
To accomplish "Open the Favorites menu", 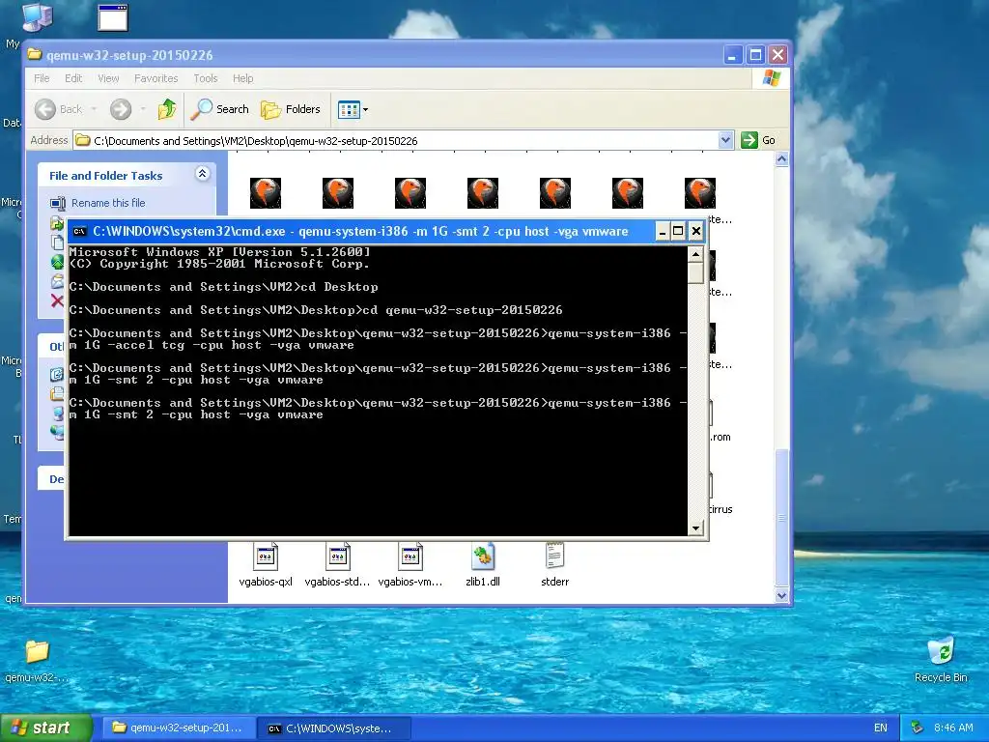I will coord(155,78).
